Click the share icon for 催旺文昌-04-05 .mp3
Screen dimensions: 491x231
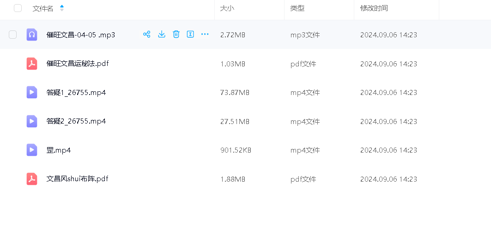click(147, 34)
